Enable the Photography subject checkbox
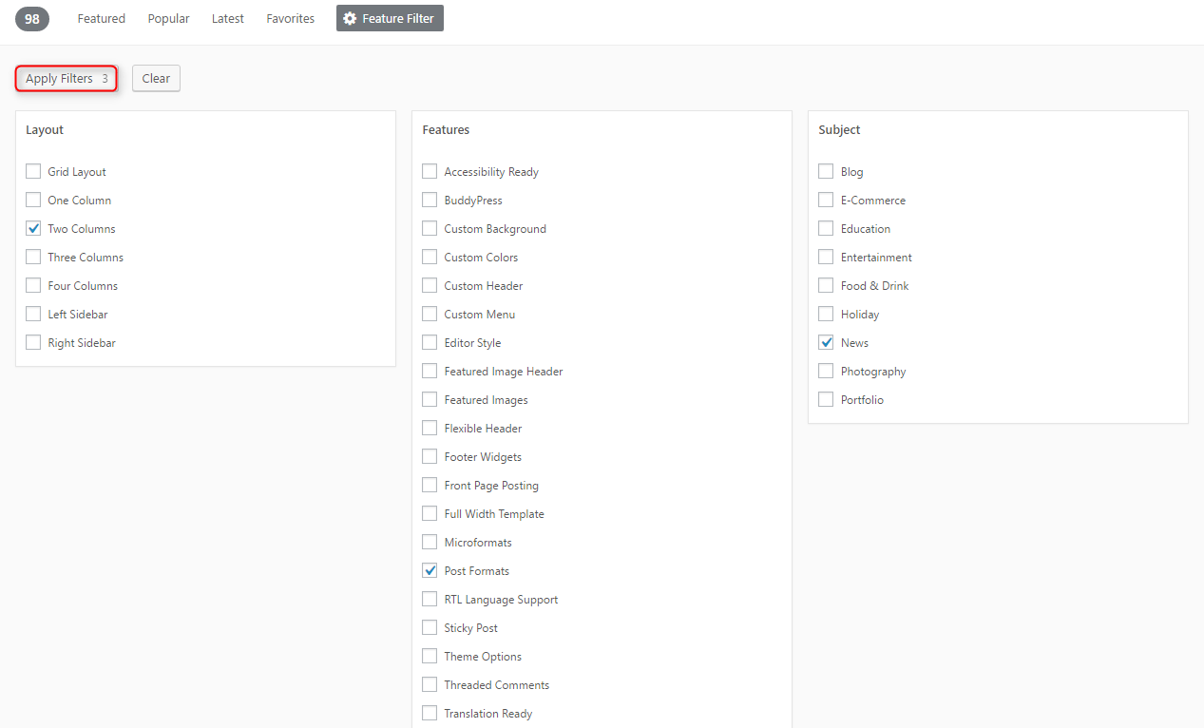This screenshot has height=728, width=1204. (x=826, y=371)
